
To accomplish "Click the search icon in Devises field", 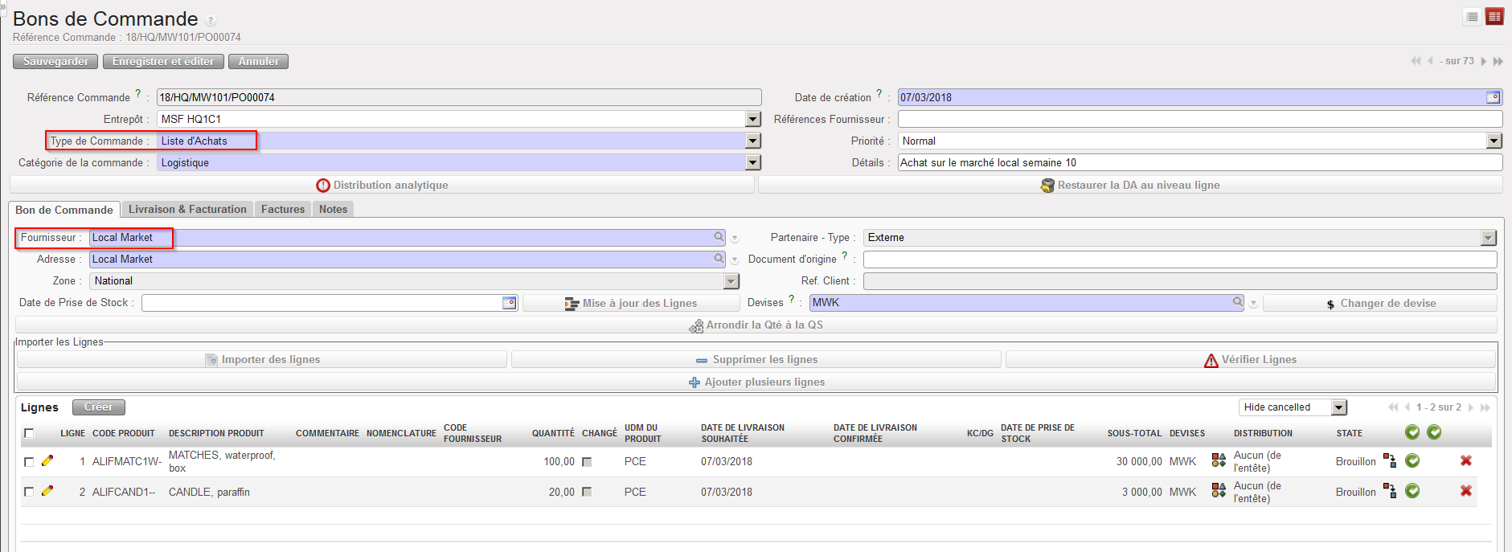I will tap(1238, 302).
